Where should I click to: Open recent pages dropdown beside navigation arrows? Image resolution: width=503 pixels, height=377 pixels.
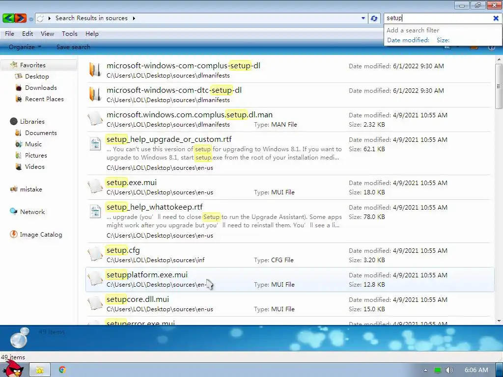pos(31,19)
